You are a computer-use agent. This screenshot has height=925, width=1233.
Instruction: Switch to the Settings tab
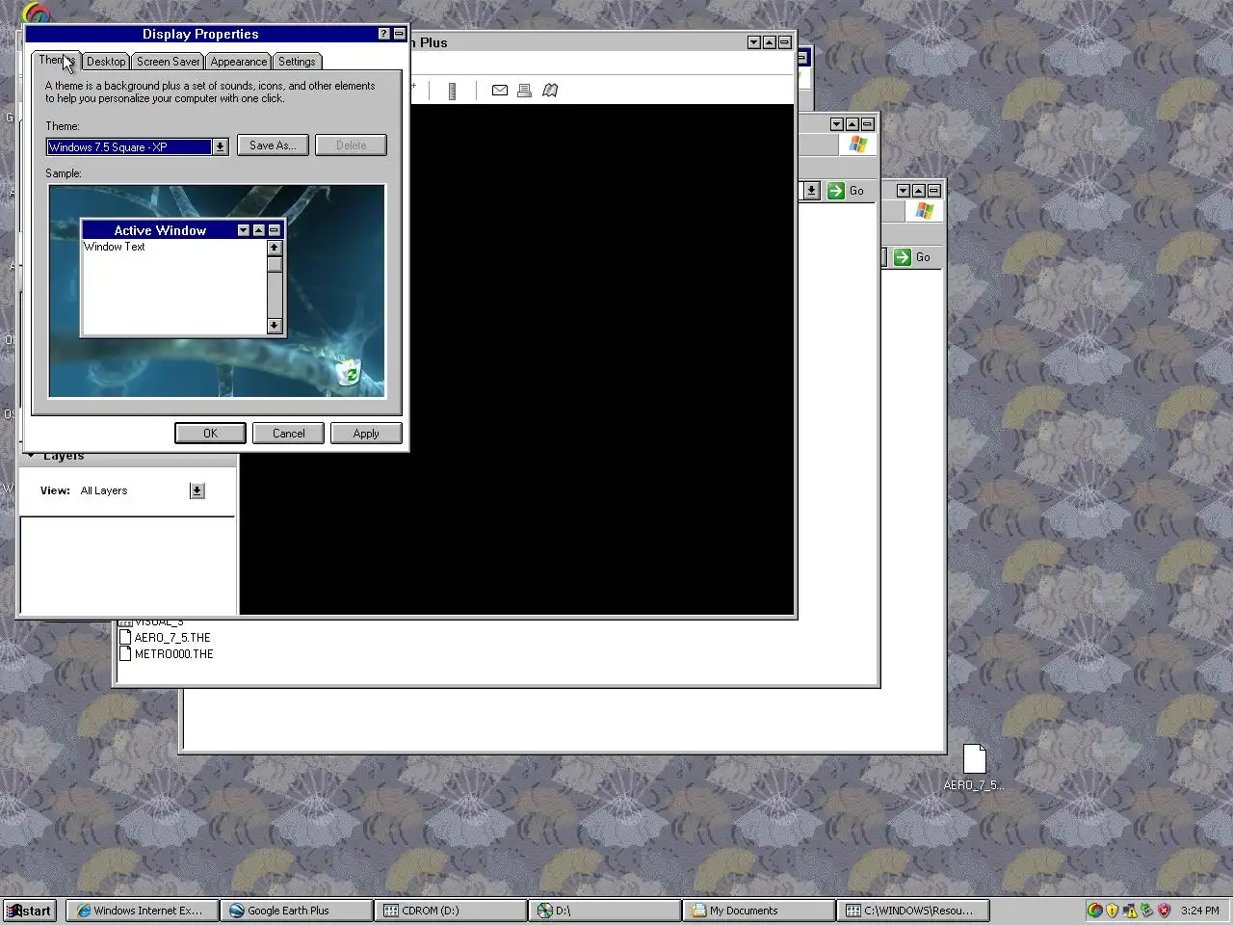click(297, 62)
